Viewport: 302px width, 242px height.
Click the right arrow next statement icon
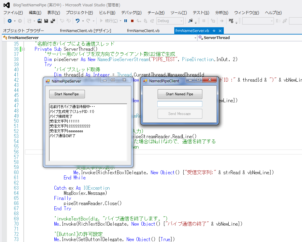click(222, 21)
